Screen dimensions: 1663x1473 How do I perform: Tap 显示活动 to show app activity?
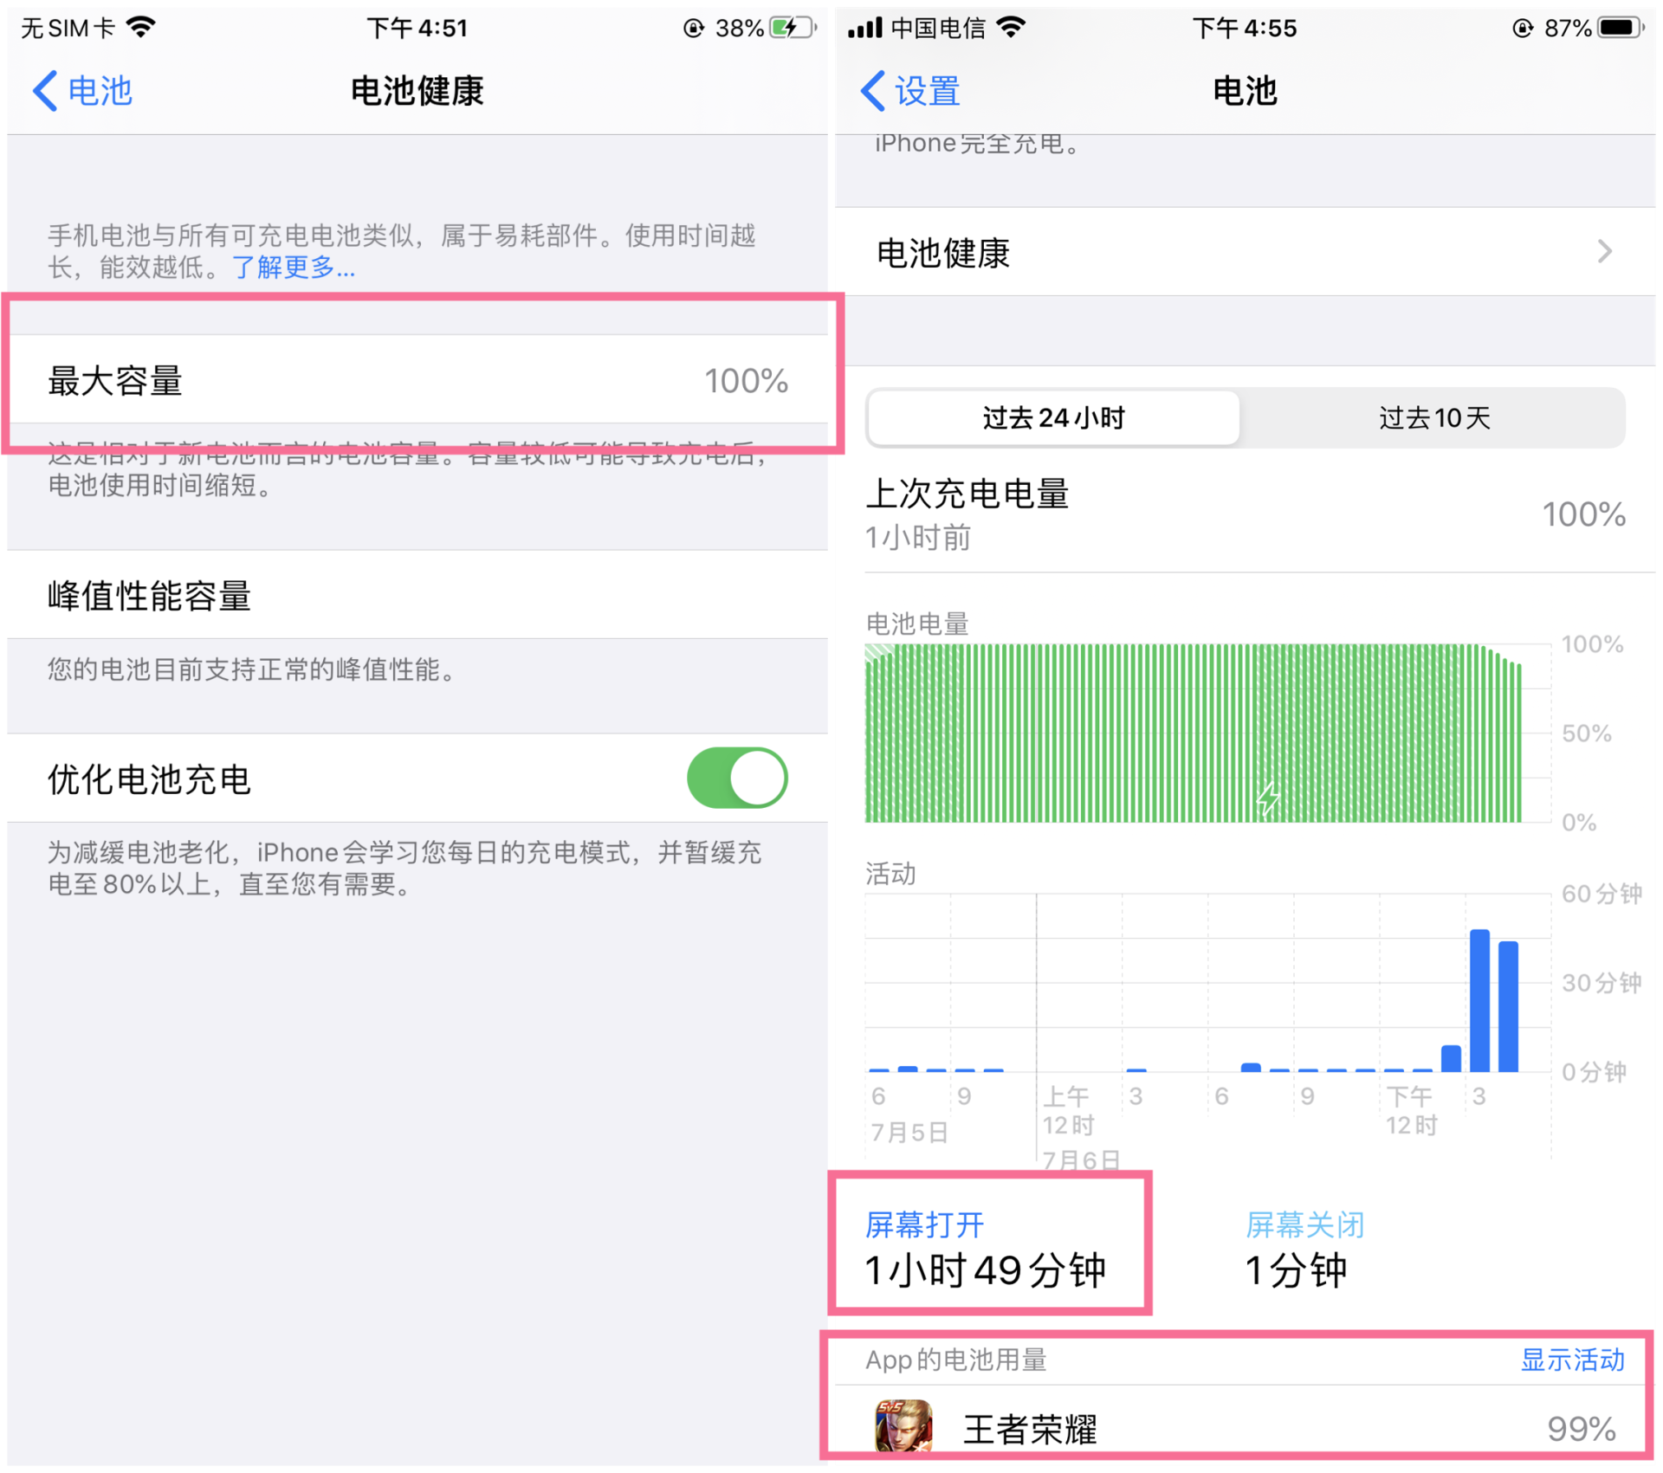[1572, 1360]
